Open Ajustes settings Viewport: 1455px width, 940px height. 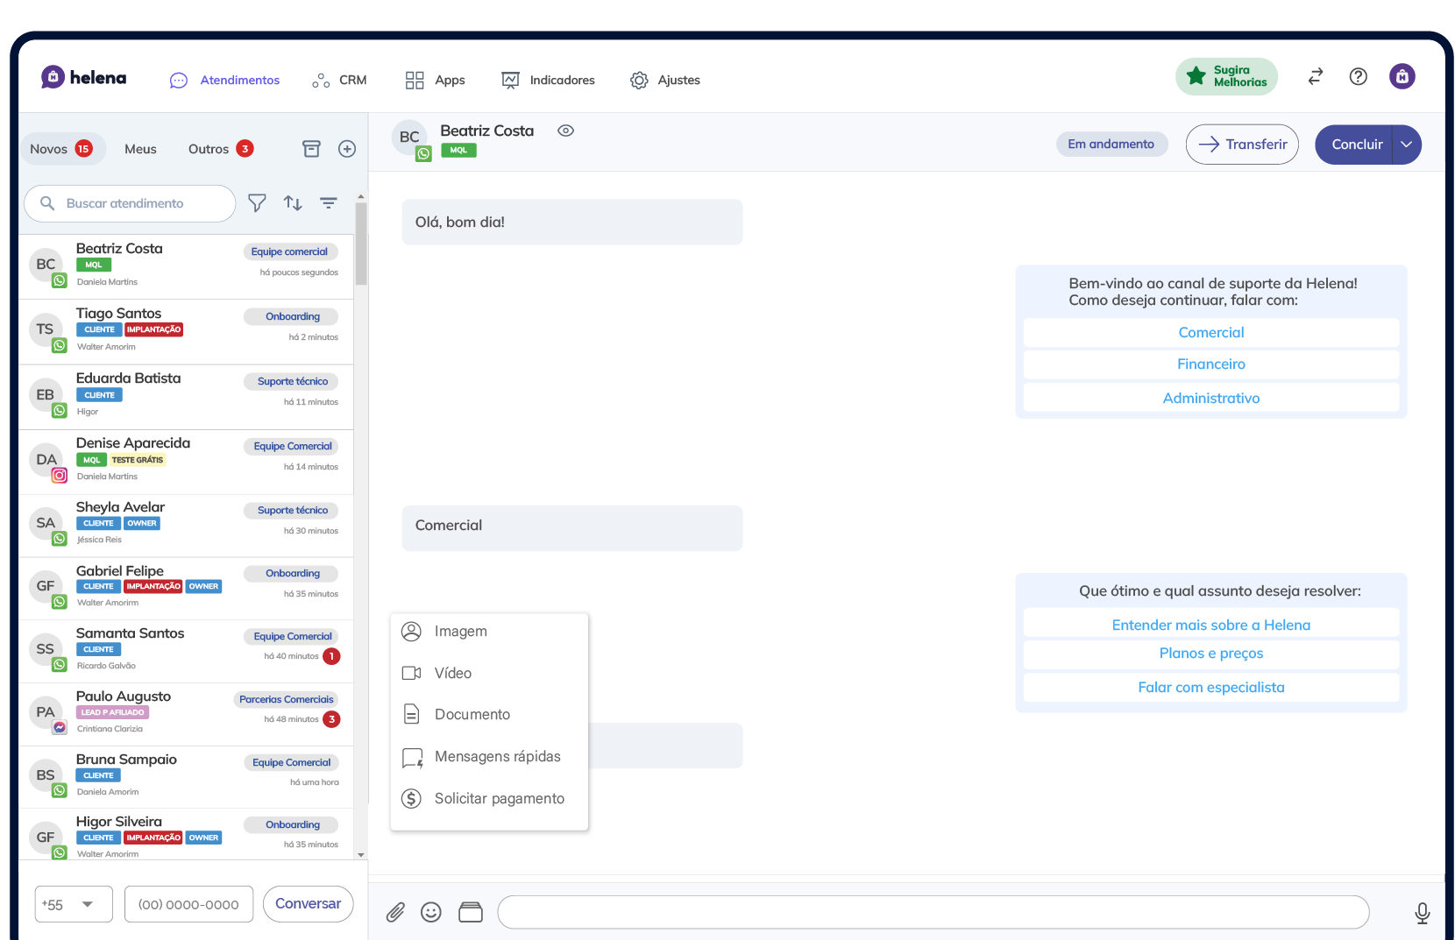[664, 80]
